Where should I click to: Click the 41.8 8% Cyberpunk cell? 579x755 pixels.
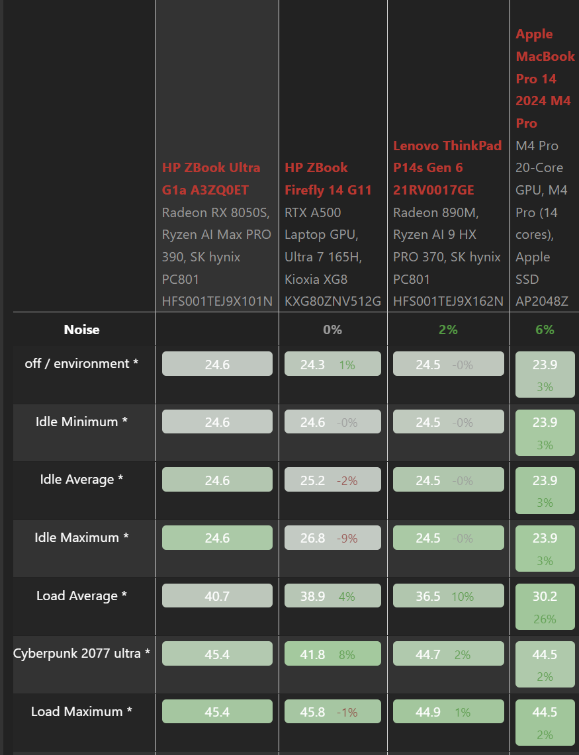click(333, 653)
